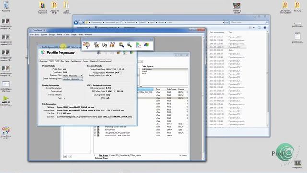The image size is (307, 173).
Task: Switch to the Curves tab
Action: tap(85, 61)
